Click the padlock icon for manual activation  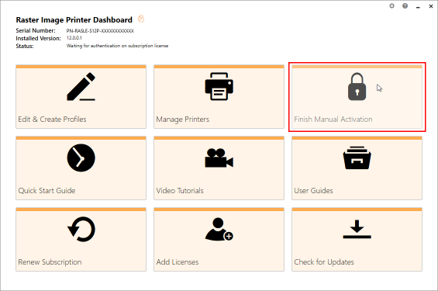[357, 86]
